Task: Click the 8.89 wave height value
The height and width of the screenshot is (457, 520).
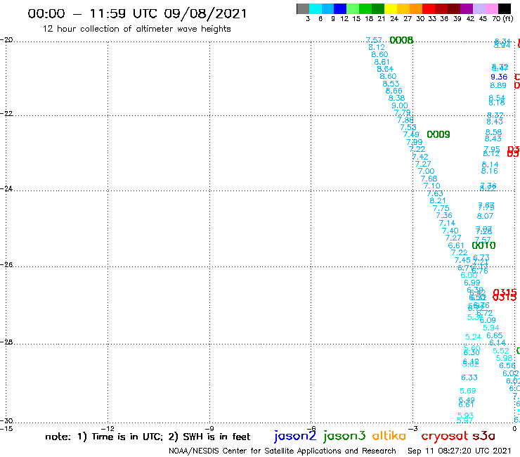Action: [x=498, y=85]
